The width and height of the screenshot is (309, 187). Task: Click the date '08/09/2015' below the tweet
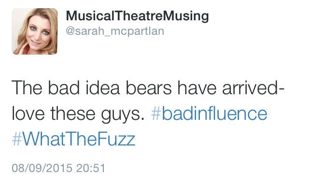pyautogui.click(x=42, y=168)
